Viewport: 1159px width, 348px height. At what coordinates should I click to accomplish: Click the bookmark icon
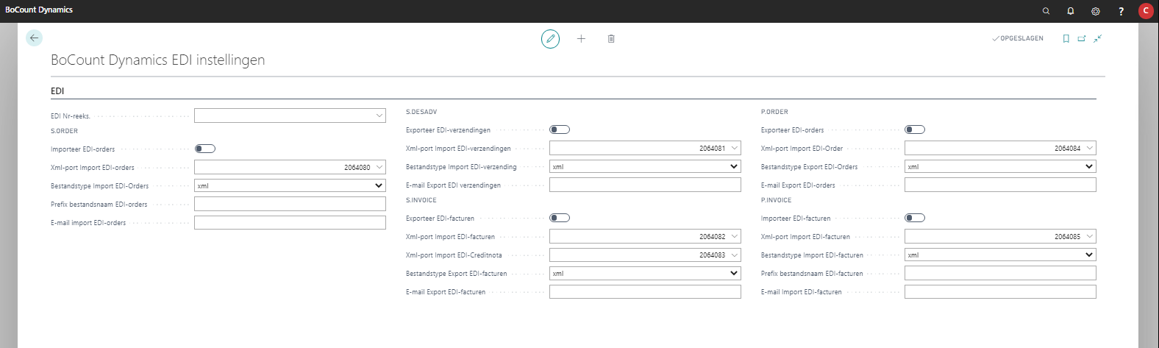tap(1066, 39)
